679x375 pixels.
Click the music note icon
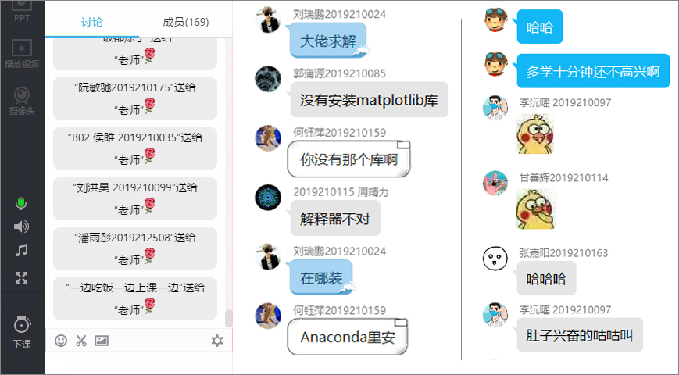[21, 250]
